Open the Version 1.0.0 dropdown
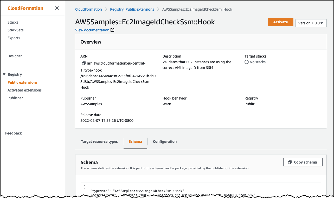Viewport: 334px width, 198px height. pyautogui.click(x=311, y=23)
